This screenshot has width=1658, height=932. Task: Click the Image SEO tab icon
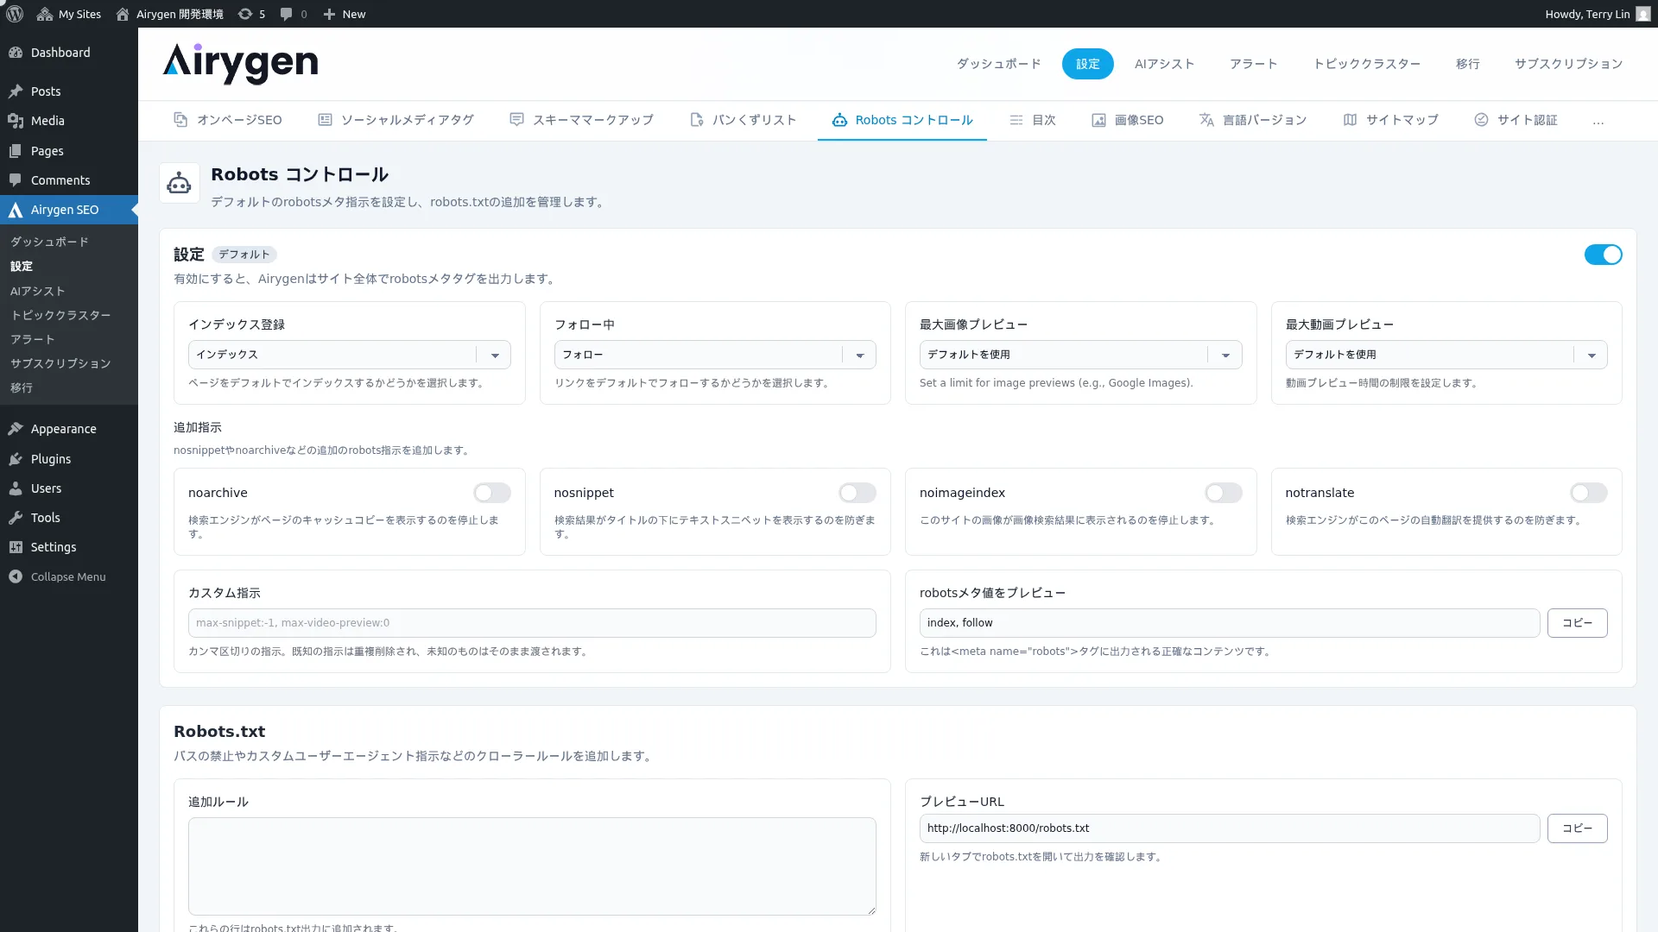point(1098,120)
